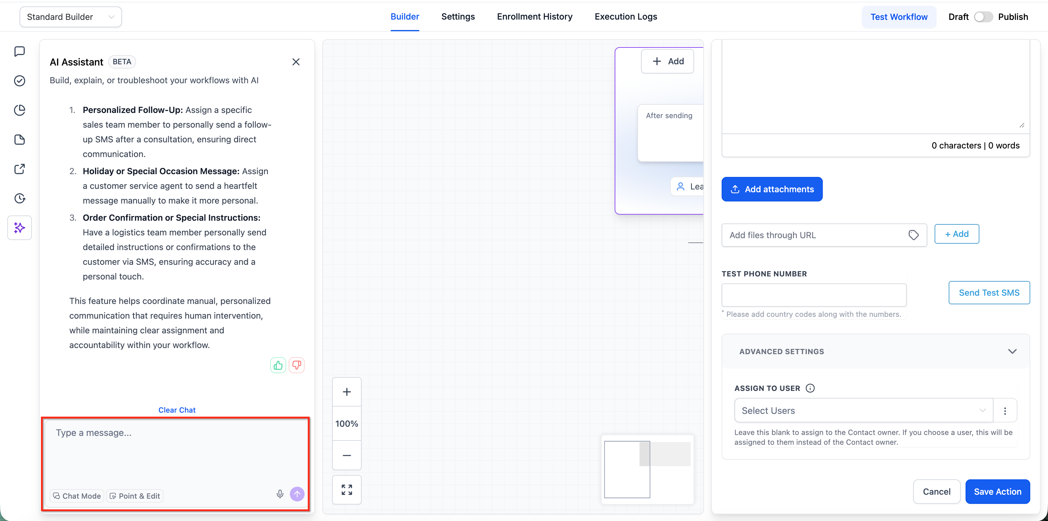Click the microphone icon in chat box
This screenshot has height=521, width=1048.
(x=280, y=494)
